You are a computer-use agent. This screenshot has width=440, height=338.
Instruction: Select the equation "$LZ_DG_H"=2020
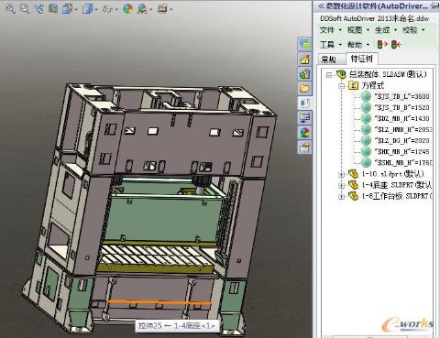pyautogui.click(x=402, y=140)
